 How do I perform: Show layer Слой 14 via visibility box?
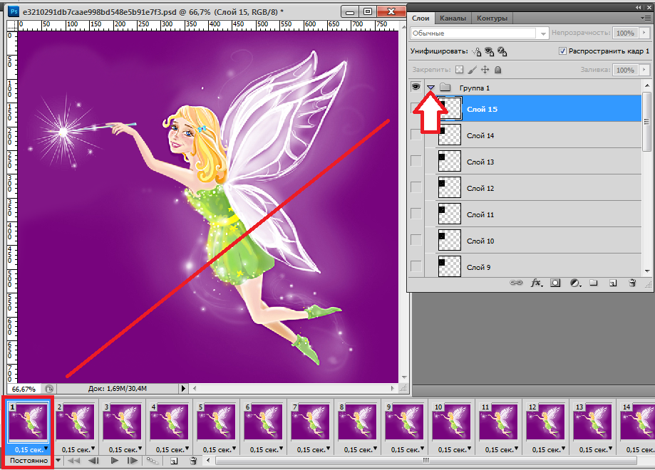pos(416,135)
